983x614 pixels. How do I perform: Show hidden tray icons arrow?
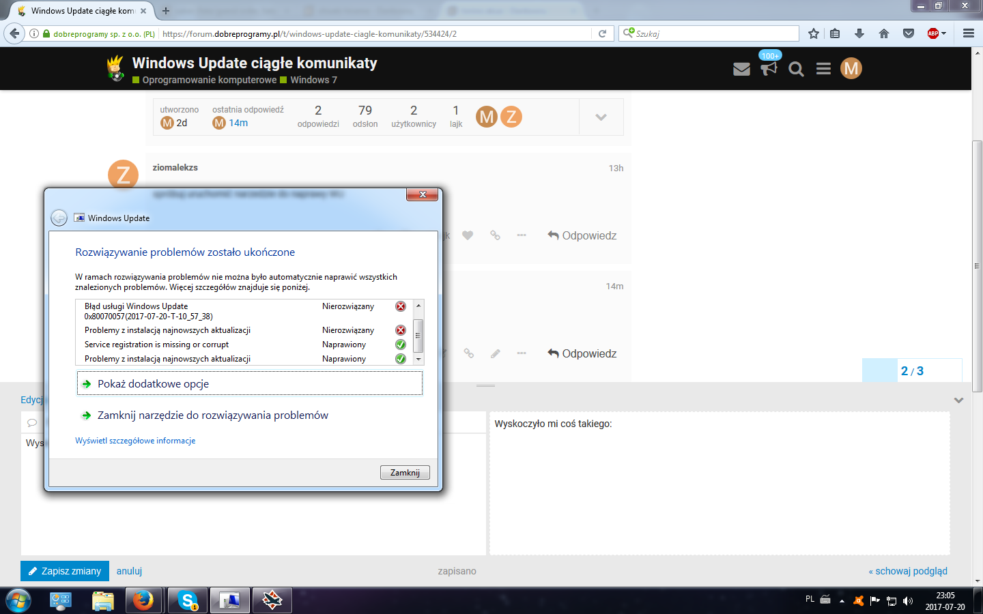[x=842, y=601]
